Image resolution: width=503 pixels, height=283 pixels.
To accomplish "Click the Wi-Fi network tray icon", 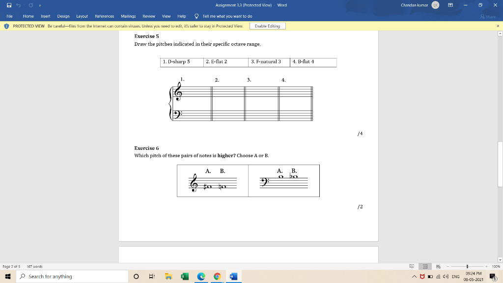I will coord(438,276).
